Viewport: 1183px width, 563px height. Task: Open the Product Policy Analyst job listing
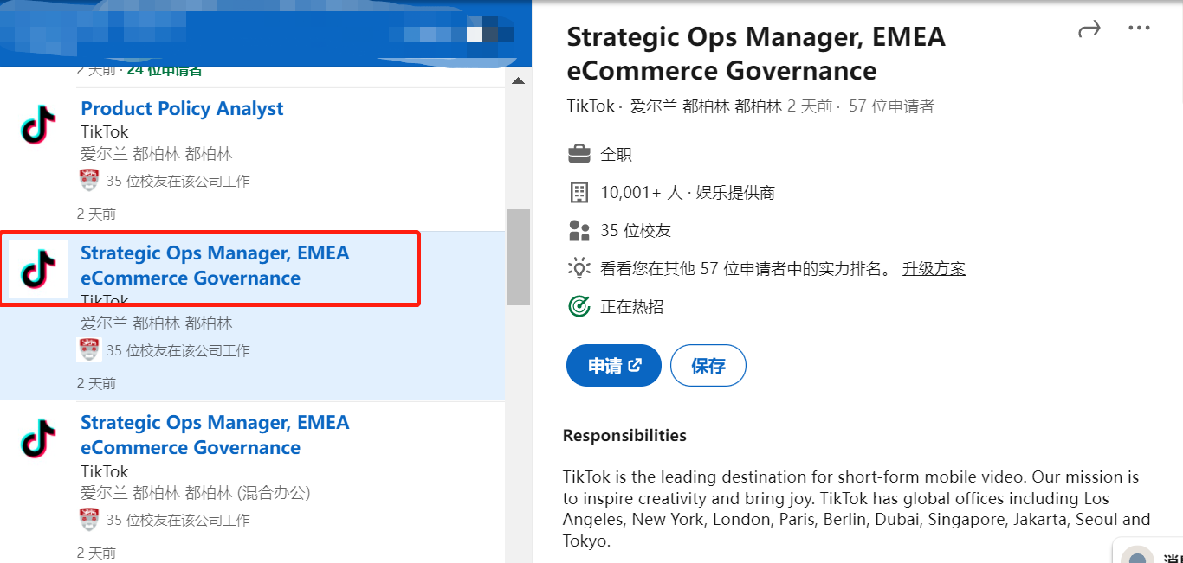pos(182,109)
